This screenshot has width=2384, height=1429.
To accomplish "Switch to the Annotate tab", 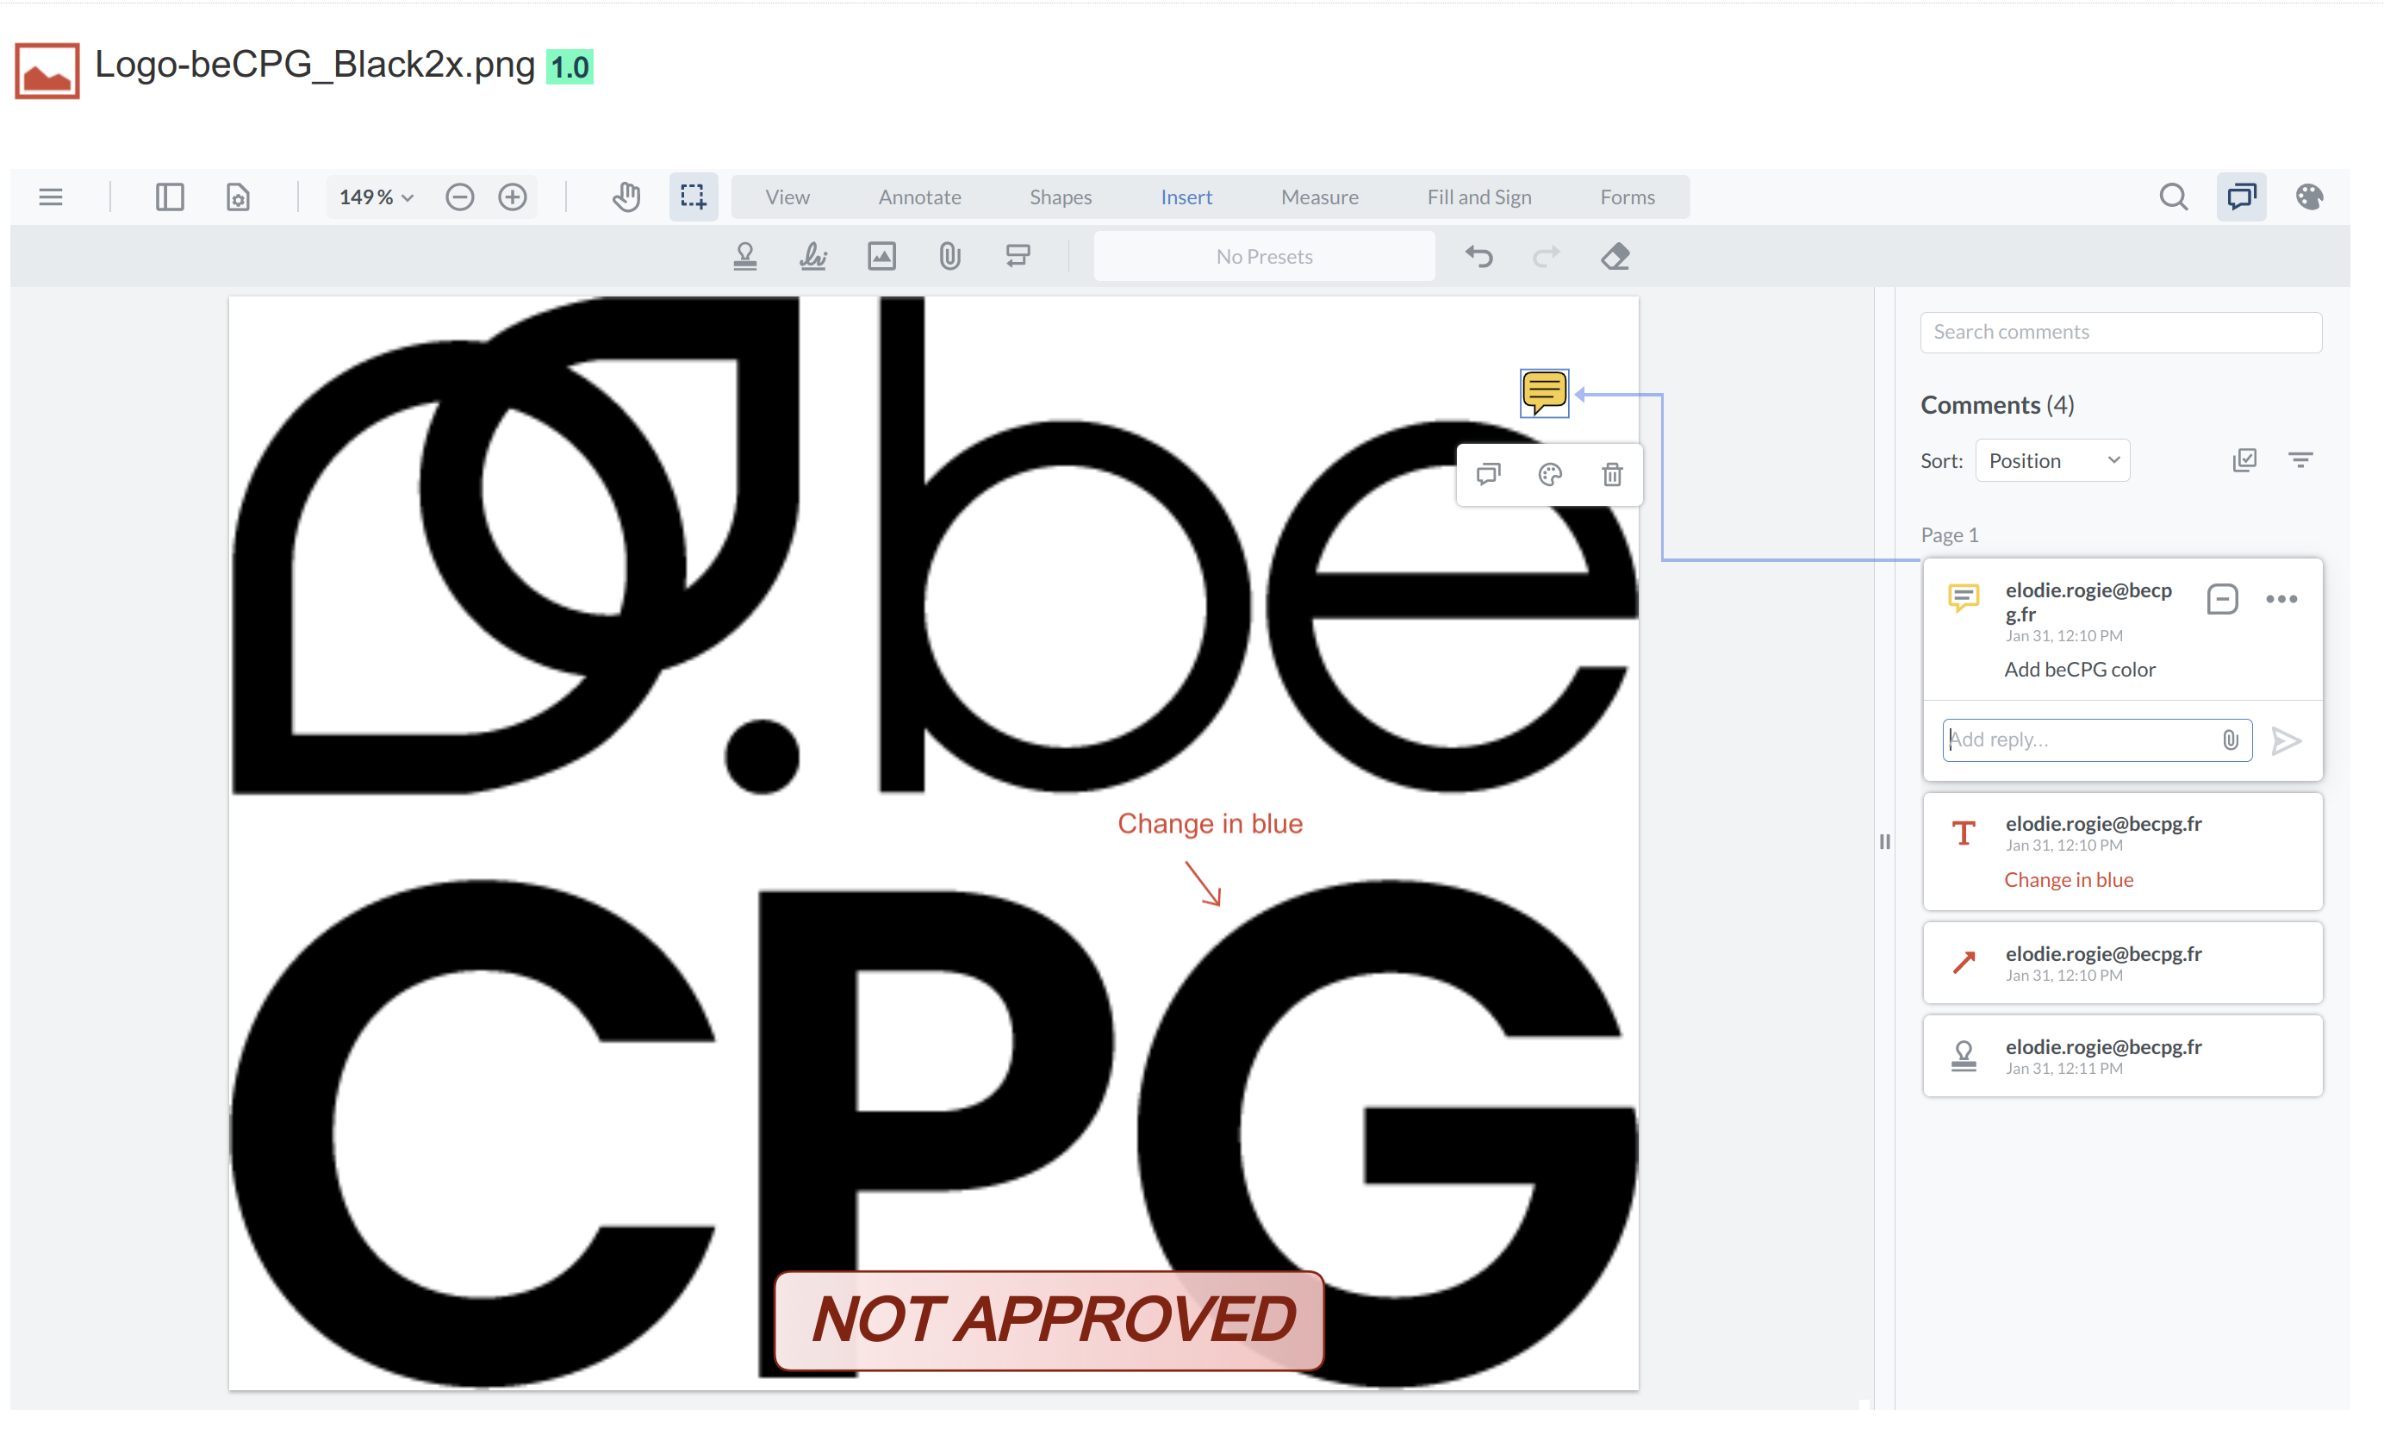I will pos(919,197).
